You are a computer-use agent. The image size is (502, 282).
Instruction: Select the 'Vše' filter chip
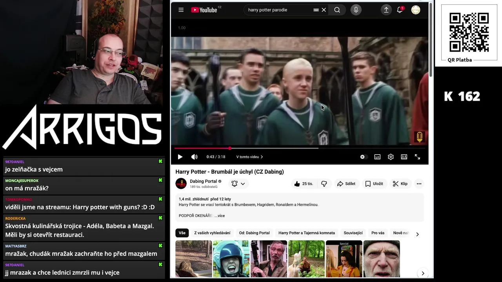(182, 233)
